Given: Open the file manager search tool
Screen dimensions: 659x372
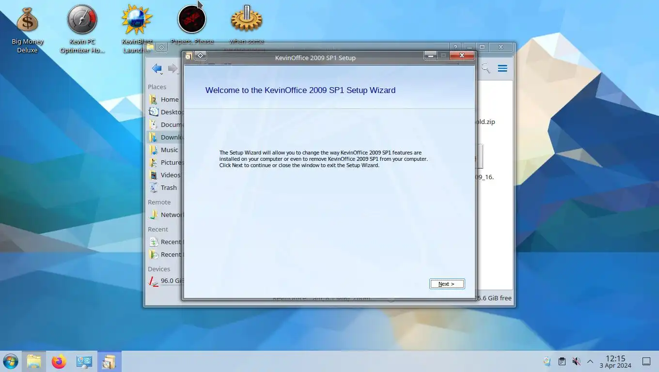Looking at the screenshot, I should click(x=485, y=69).
